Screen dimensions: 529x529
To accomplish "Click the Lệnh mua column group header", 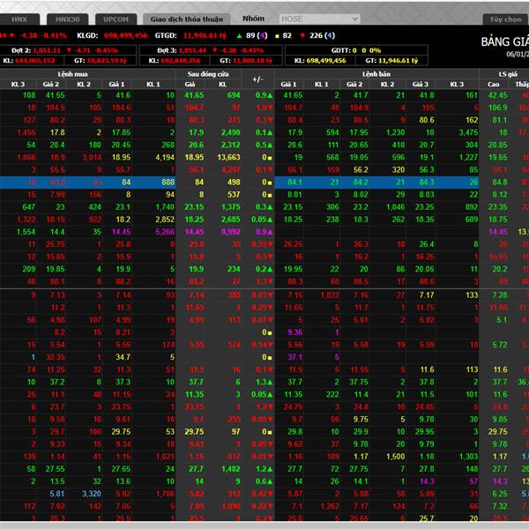I will [72, 74].
